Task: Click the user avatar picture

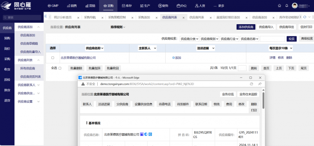Action: coord(295,5)
